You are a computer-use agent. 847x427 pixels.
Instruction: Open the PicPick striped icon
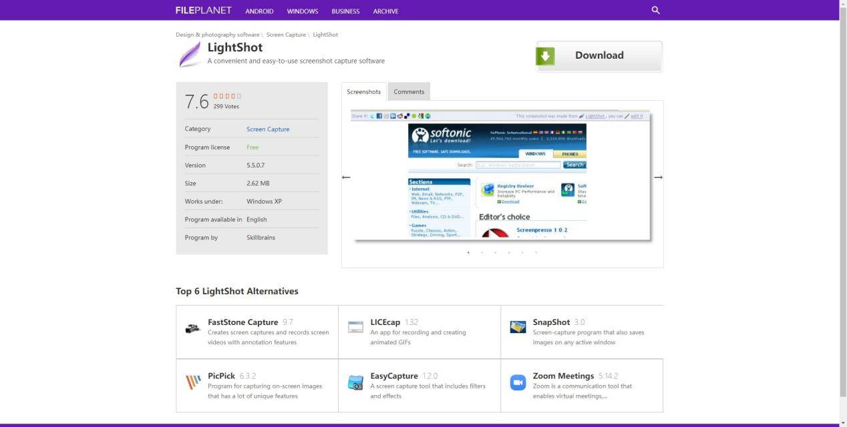[193, 382]
